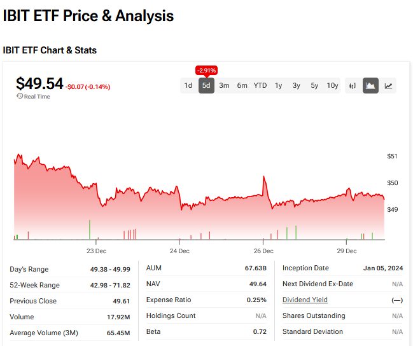Select the 5y time range
The image size is (413, 346).
coord(314,85)
